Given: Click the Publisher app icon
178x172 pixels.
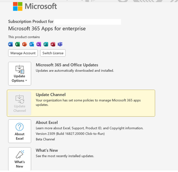Looking at the screenshot, I should [46, 44].
